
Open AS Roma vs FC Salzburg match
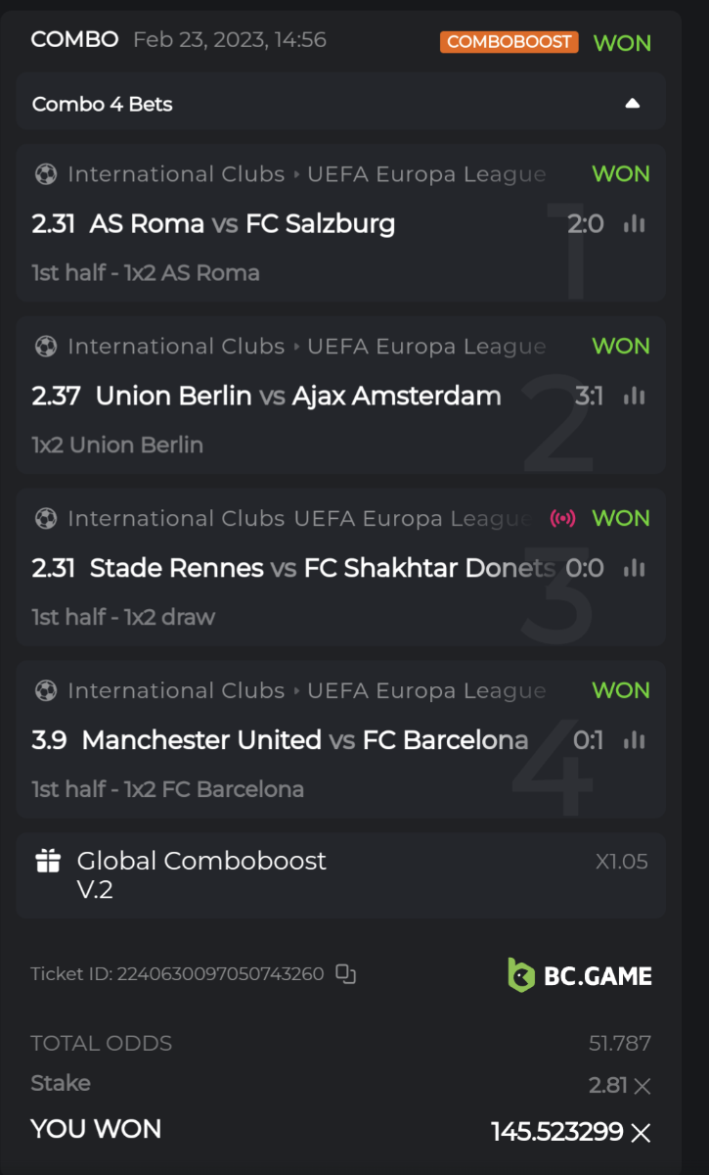click(x=243, y=224)
